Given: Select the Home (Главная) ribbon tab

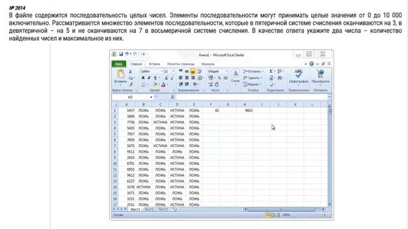Looking at the screenshot, I should click(x=136, y=64).
